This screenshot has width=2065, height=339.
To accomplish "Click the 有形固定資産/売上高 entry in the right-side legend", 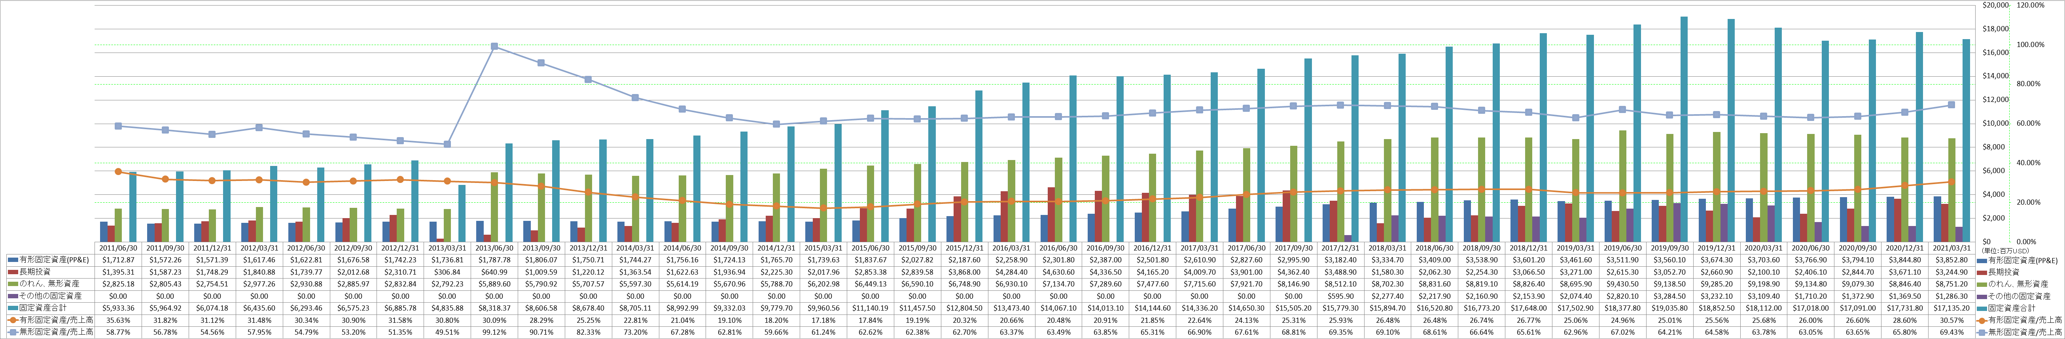I will coord(2019,320).
